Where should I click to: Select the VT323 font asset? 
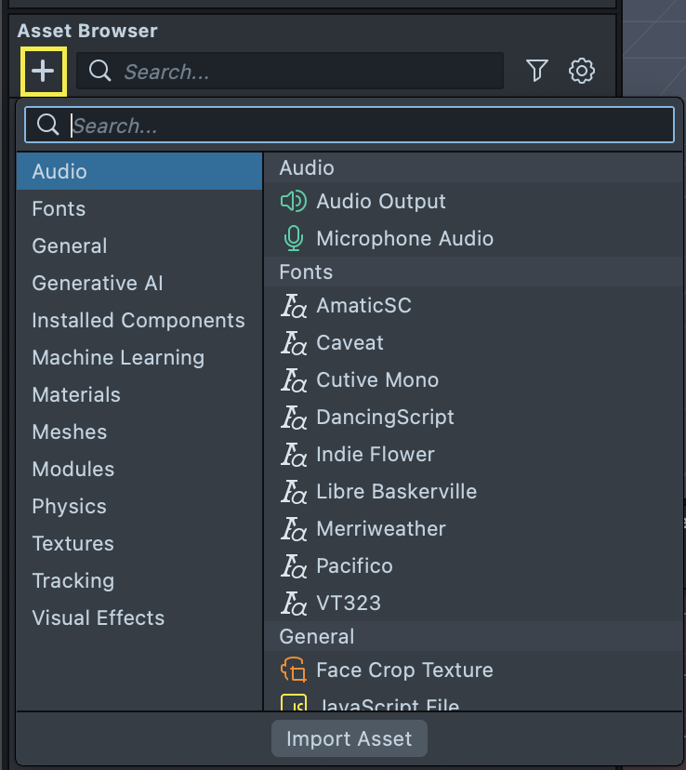(x=349, y=604)
